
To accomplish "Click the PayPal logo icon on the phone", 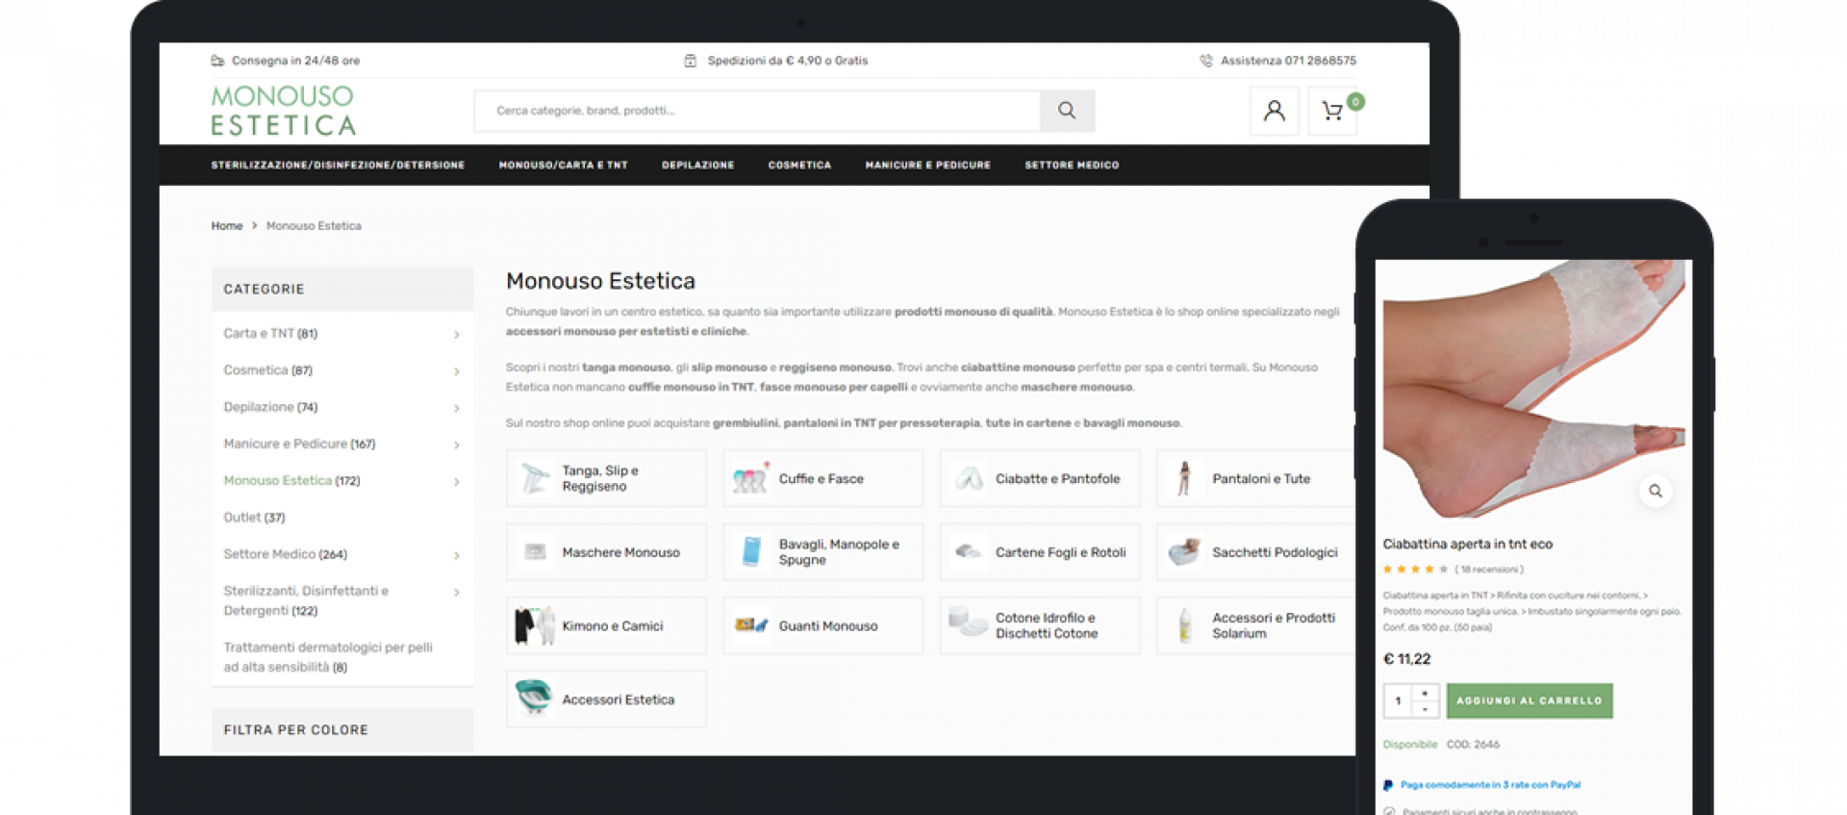I will click(1388, 785).
